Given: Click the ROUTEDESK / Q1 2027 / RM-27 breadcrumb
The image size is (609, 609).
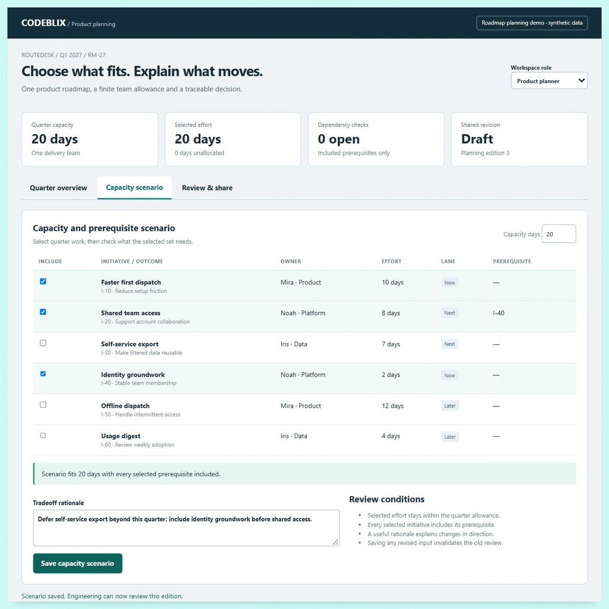Looking at the screenshot, I should pos(63,55).
